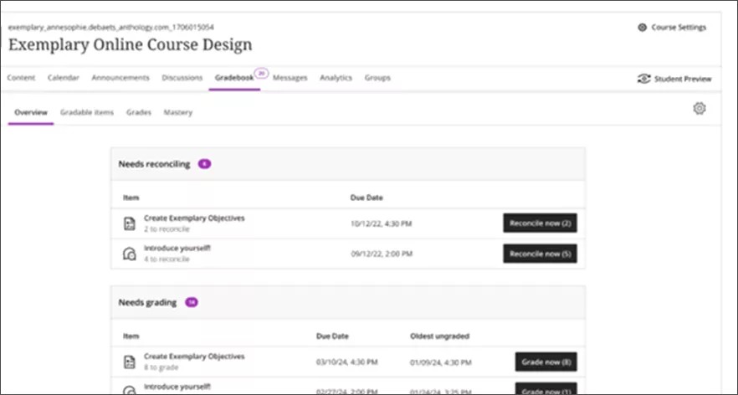
Task: Open the Messages tab
Action: pos(290,78)
